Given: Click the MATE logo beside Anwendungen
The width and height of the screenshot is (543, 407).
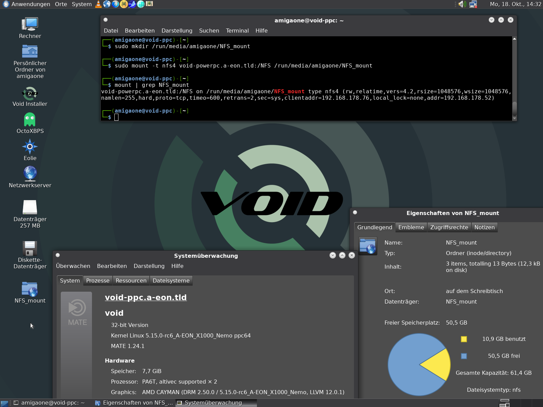Looking at the screenshot, I should [6, 4].
